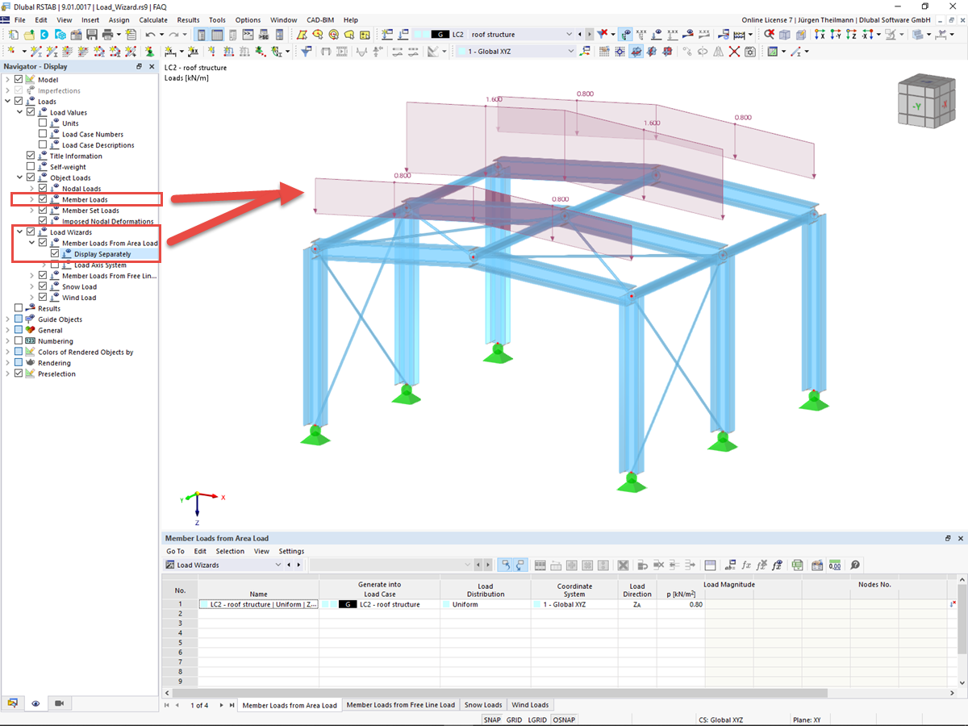
Task: Click the p value cell 0.80
Action: pos(681,604)
